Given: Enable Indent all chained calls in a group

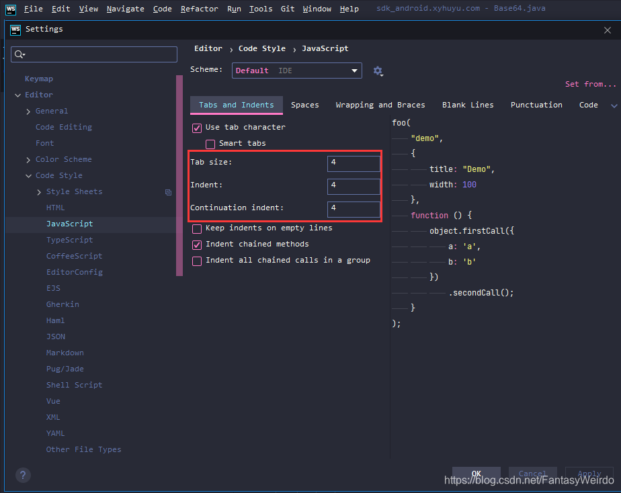Looking at the screenshot, I should pyautogui.click(x=197, y=261).
